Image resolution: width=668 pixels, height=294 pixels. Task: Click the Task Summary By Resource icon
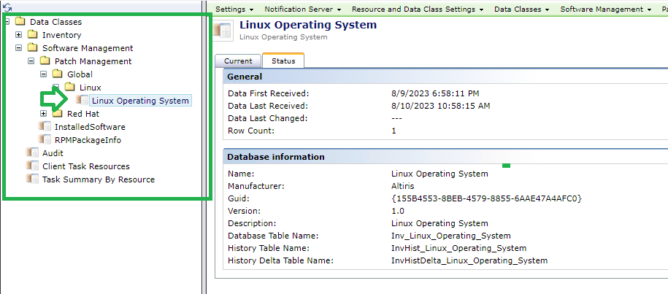[32, 179]
